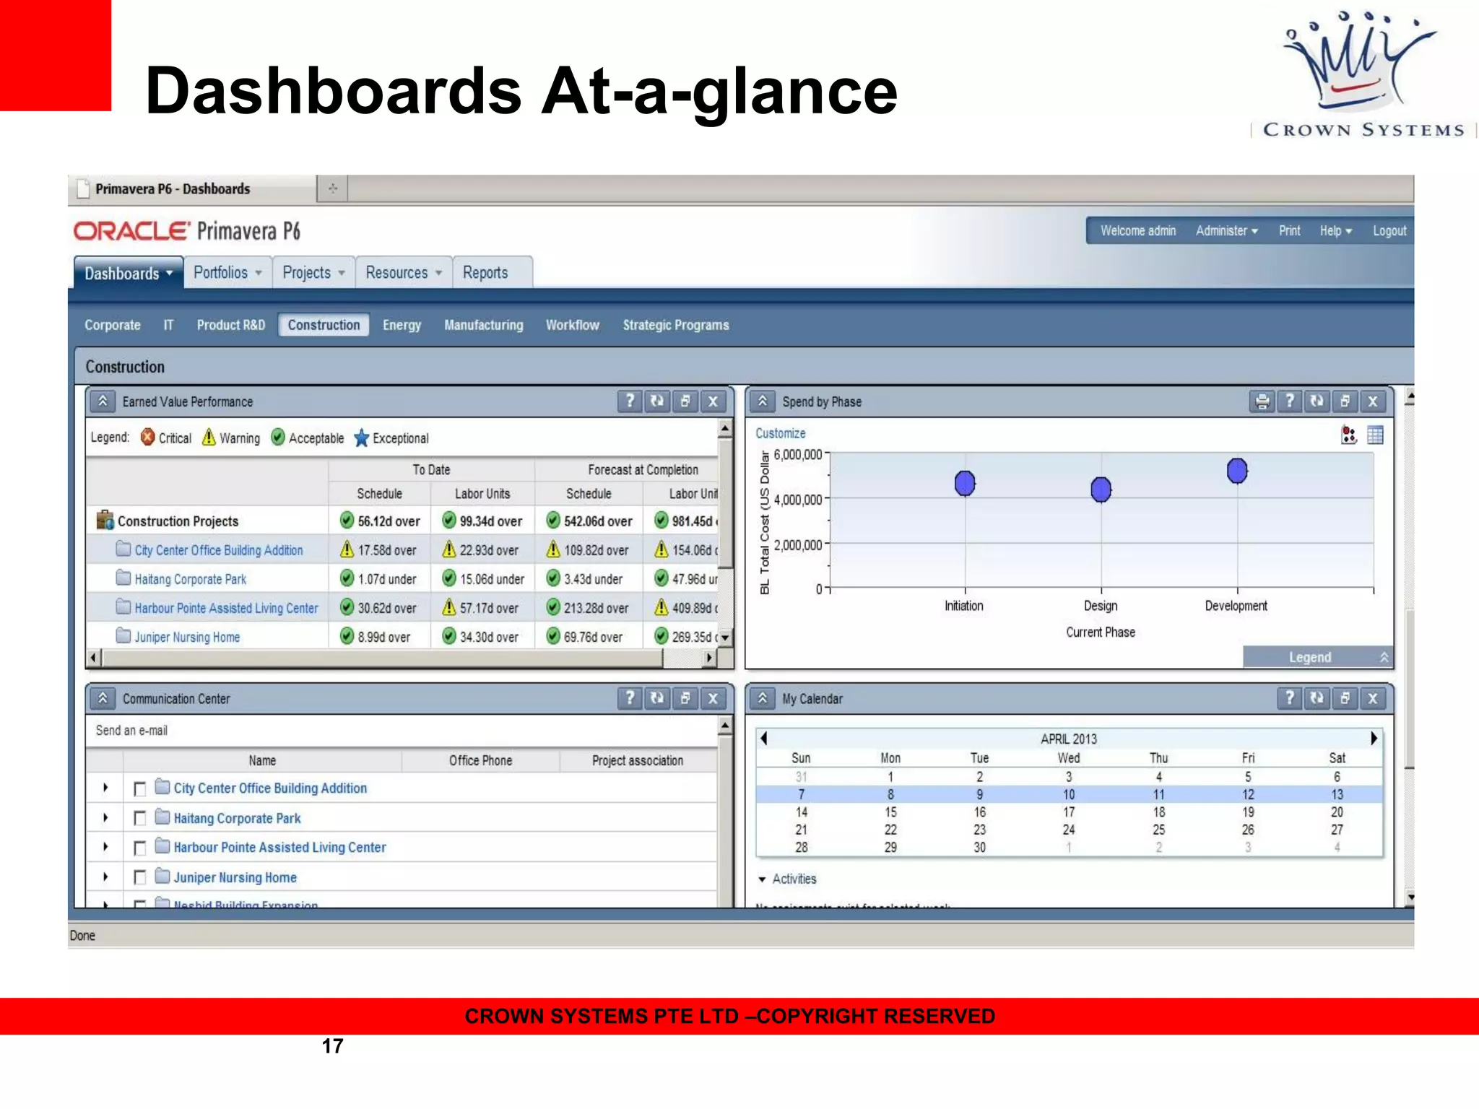Go to previous month in calendar
The width and height of the screenshot is (1479, 1109).
(764, 738)
